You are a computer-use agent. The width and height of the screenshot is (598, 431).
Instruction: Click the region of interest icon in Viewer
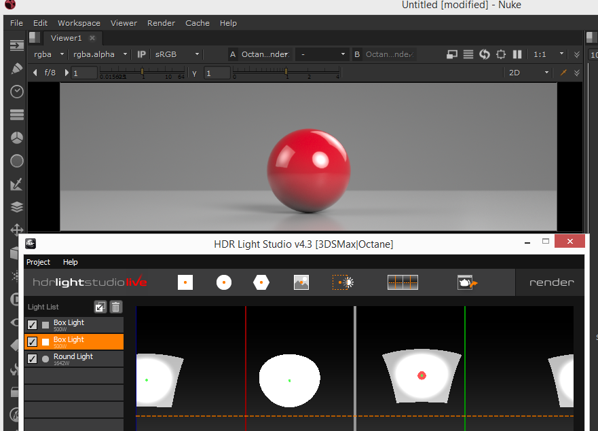(501, 54)
